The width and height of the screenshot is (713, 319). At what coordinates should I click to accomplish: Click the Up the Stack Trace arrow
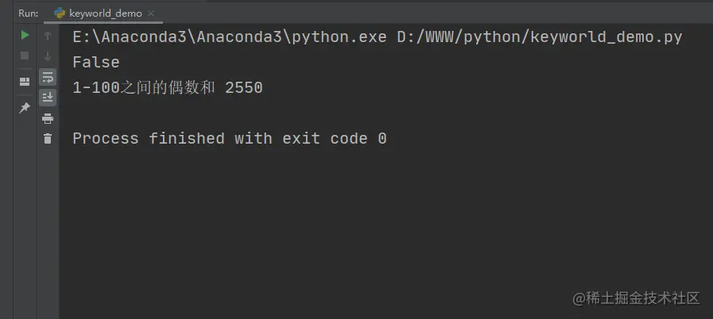click(x=48, y=36)
